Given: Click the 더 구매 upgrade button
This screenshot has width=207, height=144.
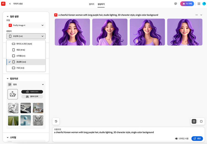Looking at the screenshot, I should (187, 4).
